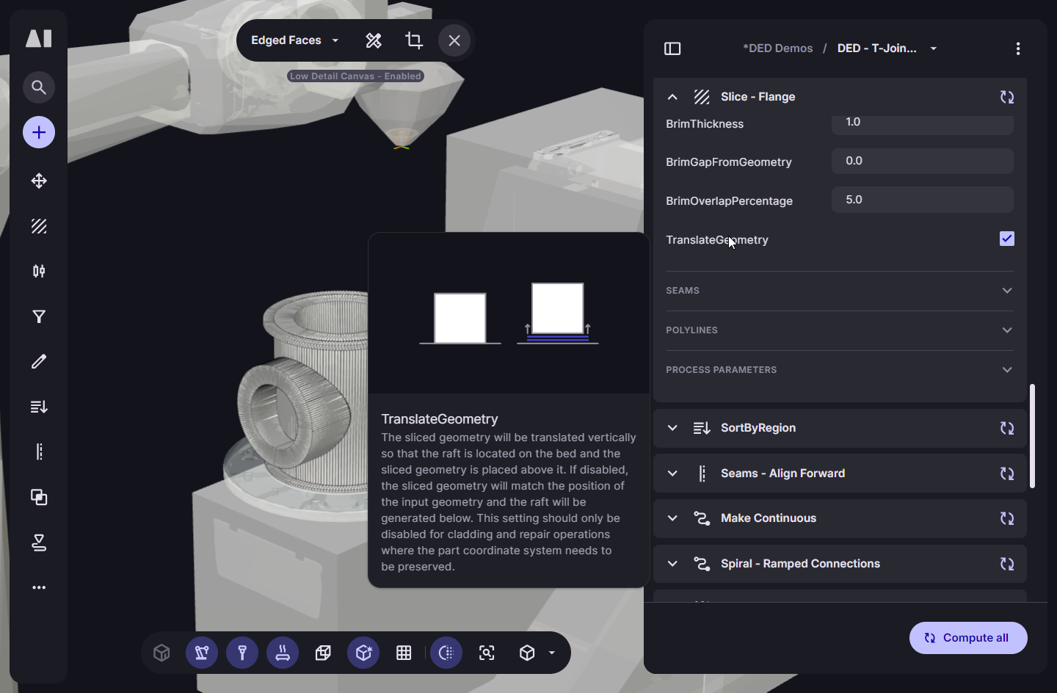Screen dimensions: 1057x693
Task: Open the Edged Faces dropdown
Action: [294, 40]
